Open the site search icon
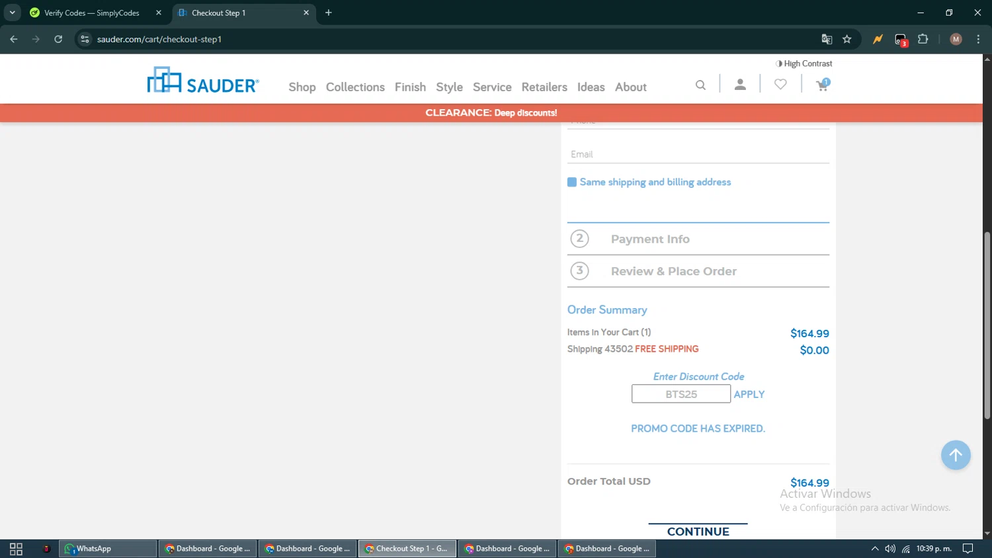This screenshot has height=558, width=992. tap(700, 85)
